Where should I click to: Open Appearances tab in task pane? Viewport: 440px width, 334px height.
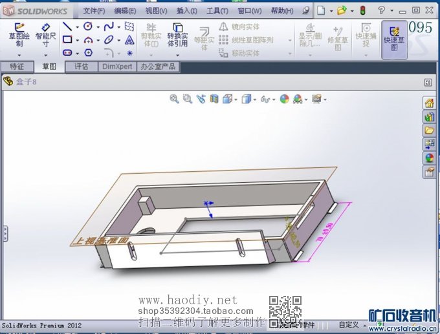point(428,158)
